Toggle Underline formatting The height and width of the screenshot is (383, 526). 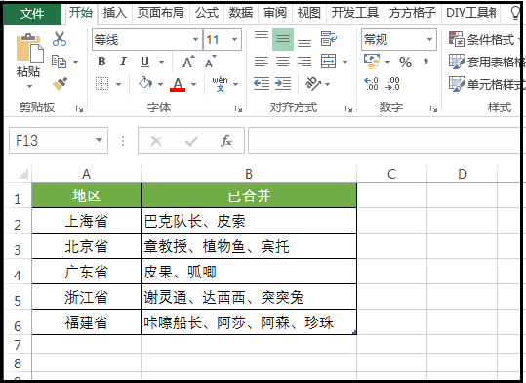pos(144,62)
